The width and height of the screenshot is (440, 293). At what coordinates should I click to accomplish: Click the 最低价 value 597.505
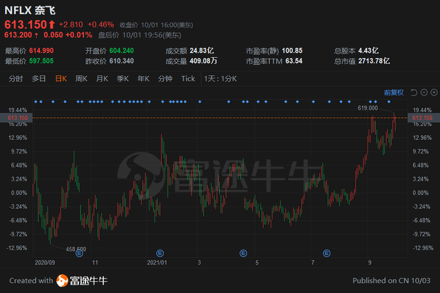coord(41,61)
